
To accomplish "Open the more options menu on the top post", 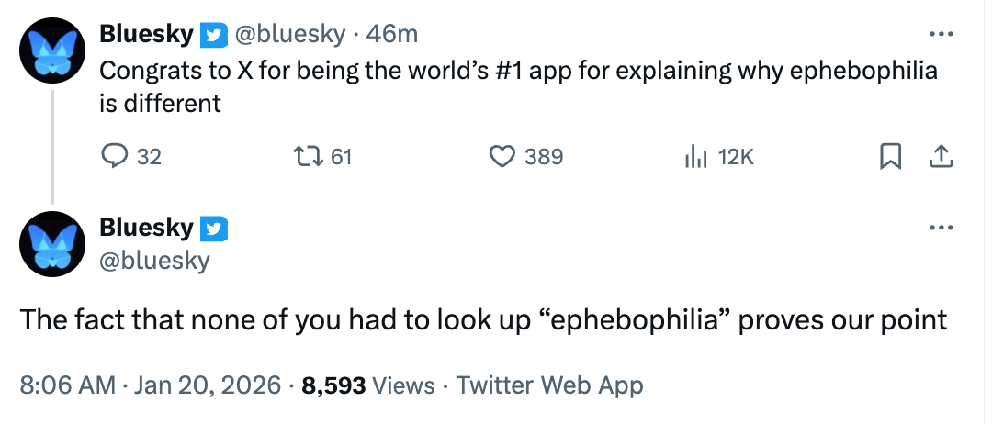I will pos(941,35).
